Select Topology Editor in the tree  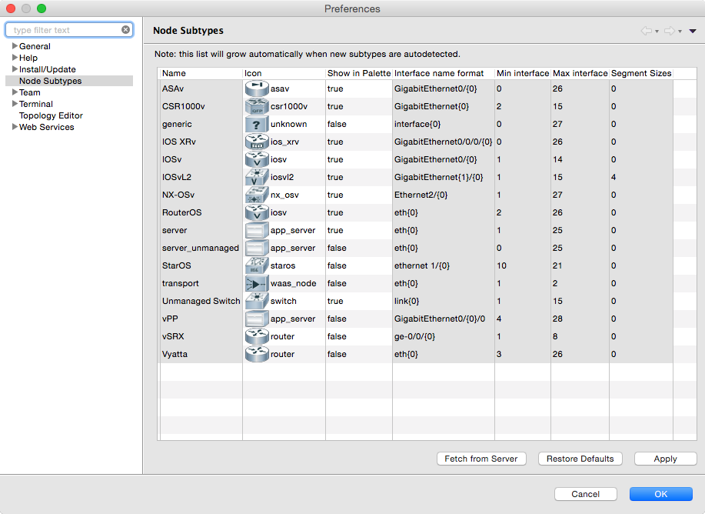tap(51, 115)
